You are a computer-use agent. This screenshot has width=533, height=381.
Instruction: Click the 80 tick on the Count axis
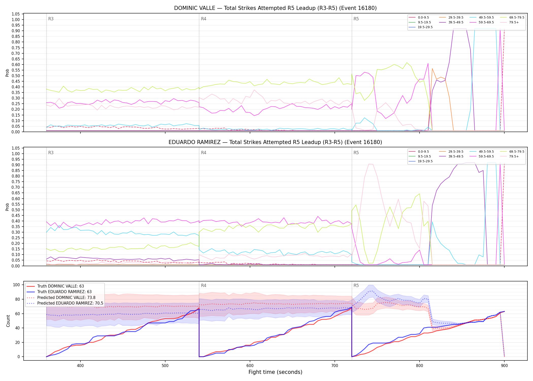(x=18, y=299)
